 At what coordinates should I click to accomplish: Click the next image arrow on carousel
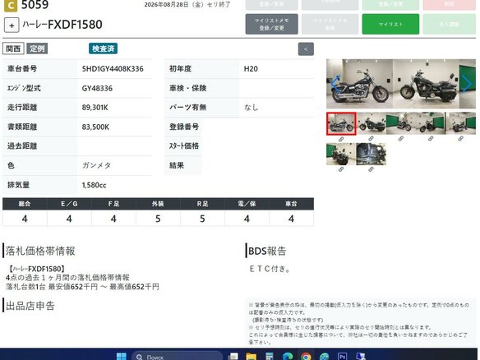[467, 83]
